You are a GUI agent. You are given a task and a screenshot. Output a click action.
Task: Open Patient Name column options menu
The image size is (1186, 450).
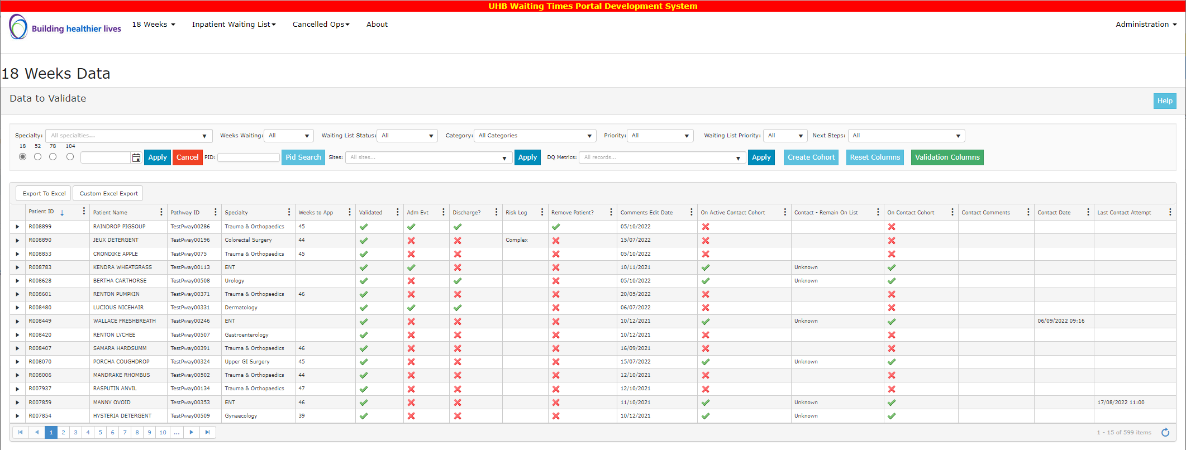point(161,212)
